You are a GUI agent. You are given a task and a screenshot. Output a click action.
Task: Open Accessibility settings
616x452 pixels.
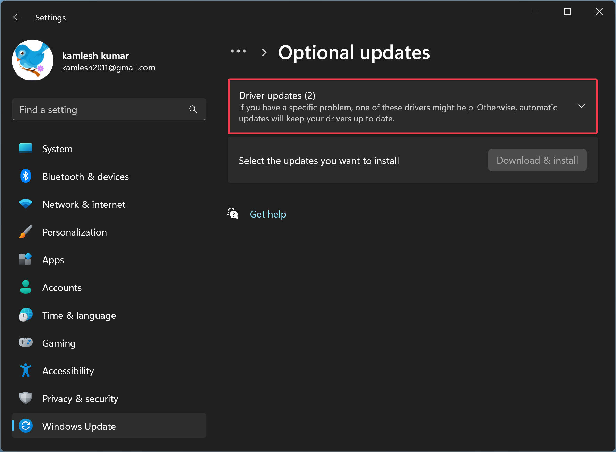click(109, 371)
